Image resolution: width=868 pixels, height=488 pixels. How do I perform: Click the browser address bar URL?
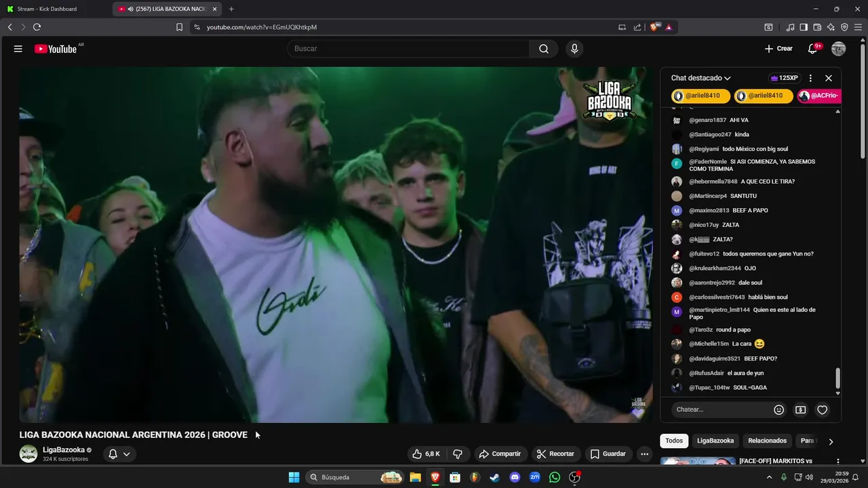pos(262,27)
